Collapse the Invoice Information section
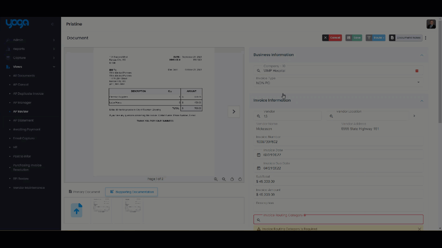 (422, 101)
